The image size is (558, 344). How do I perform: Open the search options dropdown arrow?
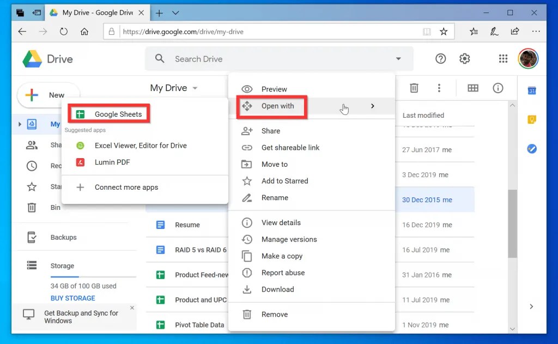(398, 58)
